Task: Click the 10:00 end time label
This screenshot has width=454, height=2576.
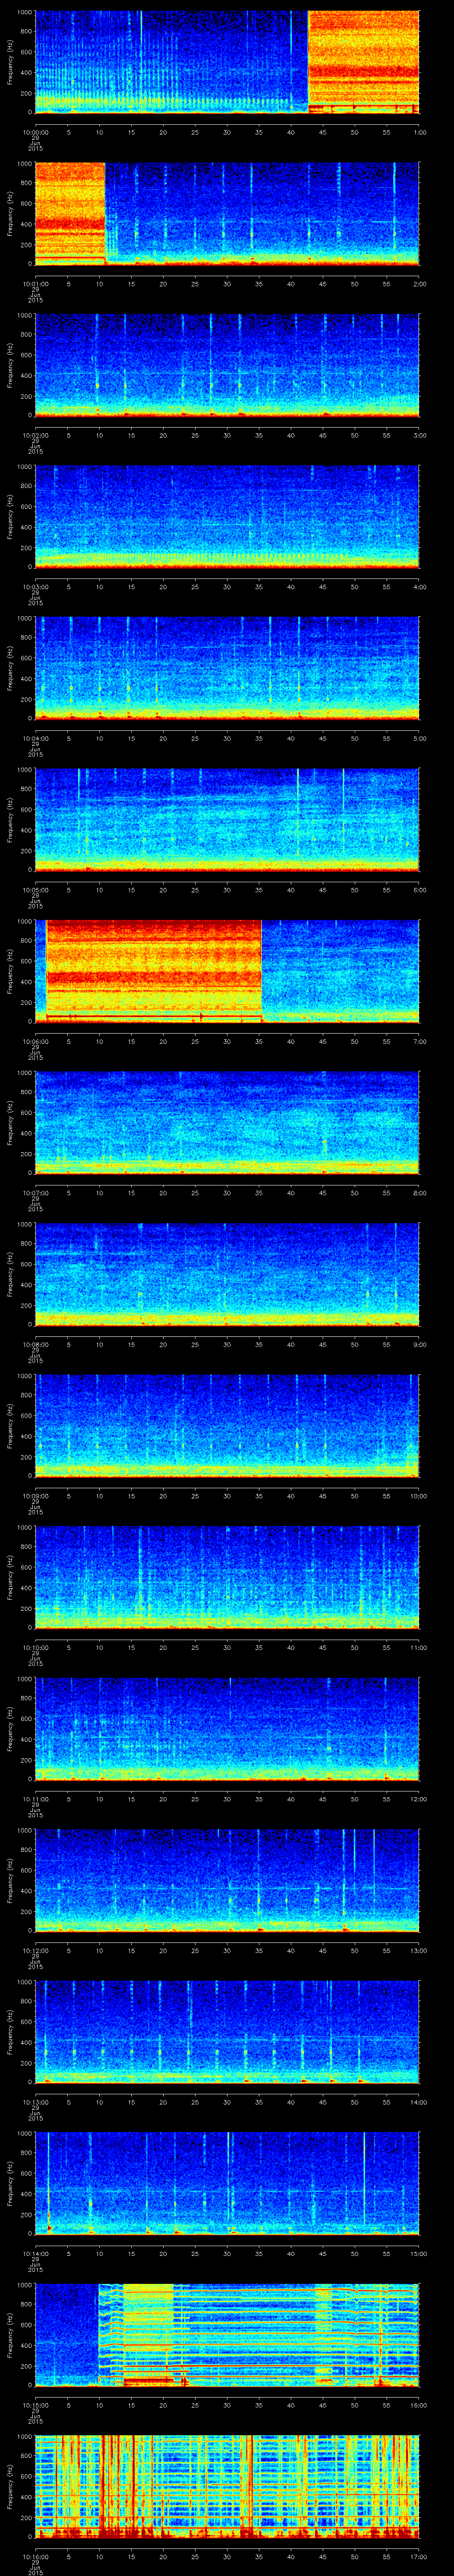Action: (x=418, y=1496)
